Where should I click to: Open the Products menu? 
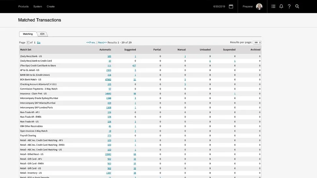(x=24, y=7)
